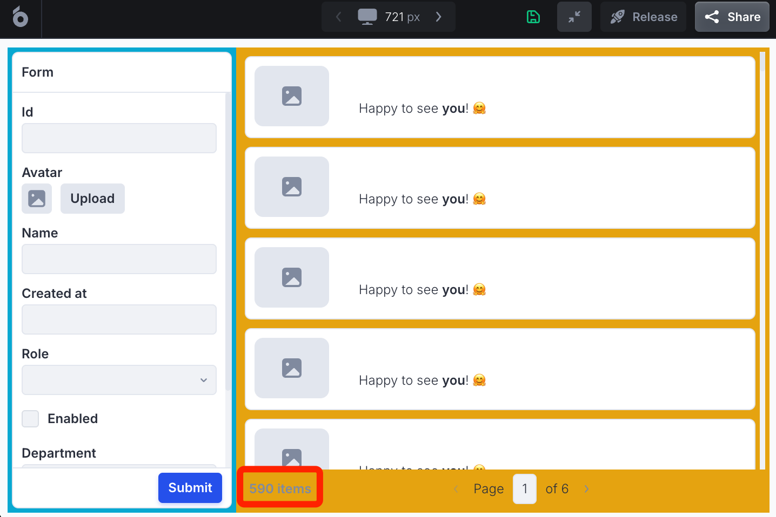Viewport: 776px width, 517px height.
Task: Focus the Id input field
Action: pos(119,138)
